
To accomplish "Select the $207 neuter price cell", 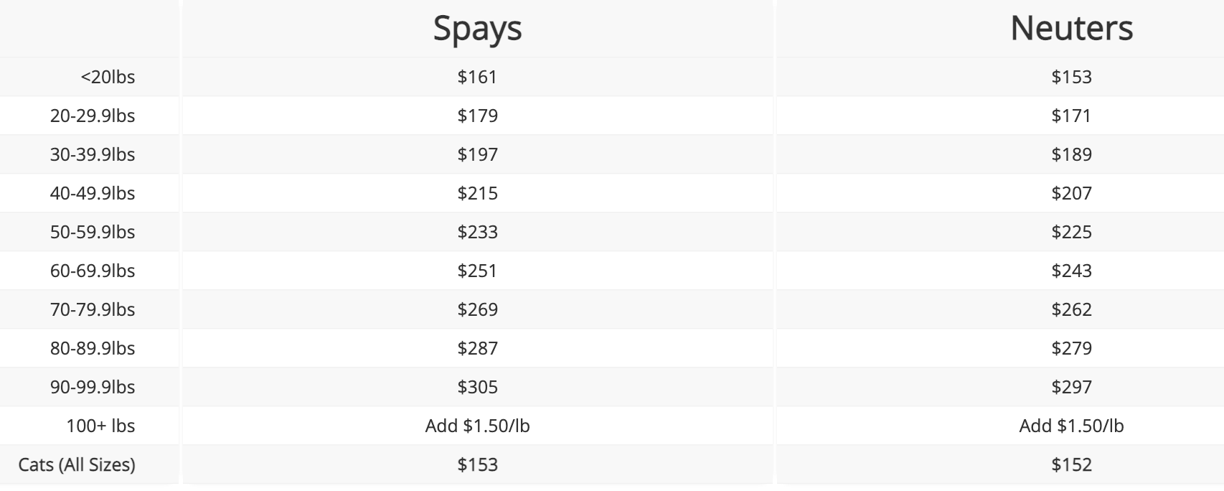I will [1071, 193].
